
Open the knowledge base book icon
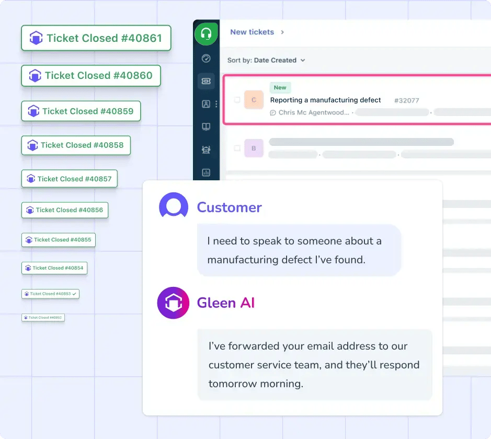click(x=206, y=126)
